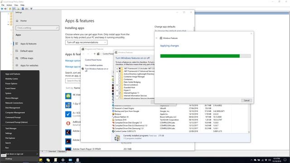The width and height of the screenshot is (290, 163).
Task: Expand Internet Information Services node
Action: pyautogui.click(x=117, y=96)
